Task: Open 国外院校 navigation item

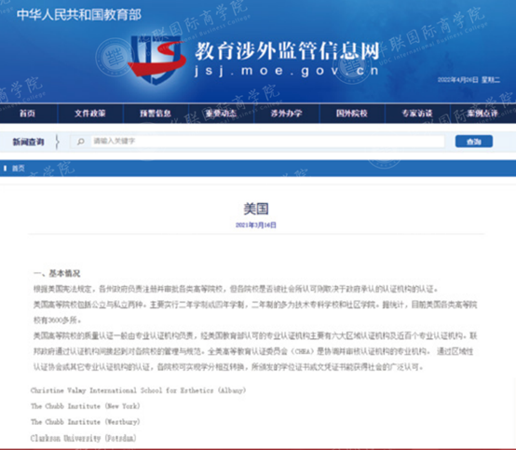Action: (352, 114)
